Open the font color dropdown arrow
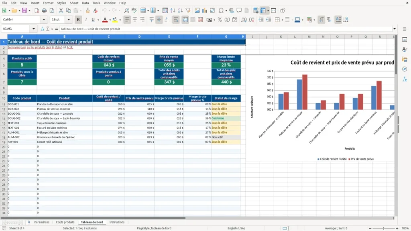 110,20
